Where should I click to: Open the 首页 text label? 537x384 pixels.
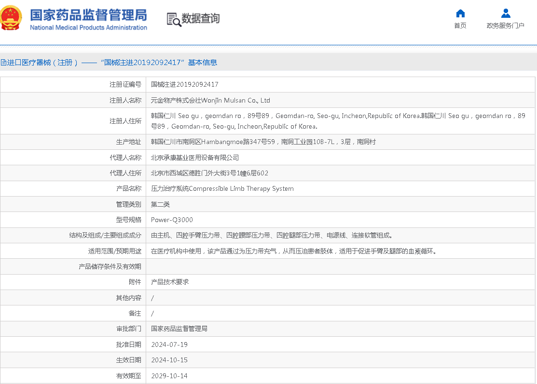(460, 26)
